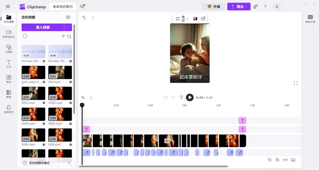Click the split scissors icon
319x170 pixels.
[91, 98]
